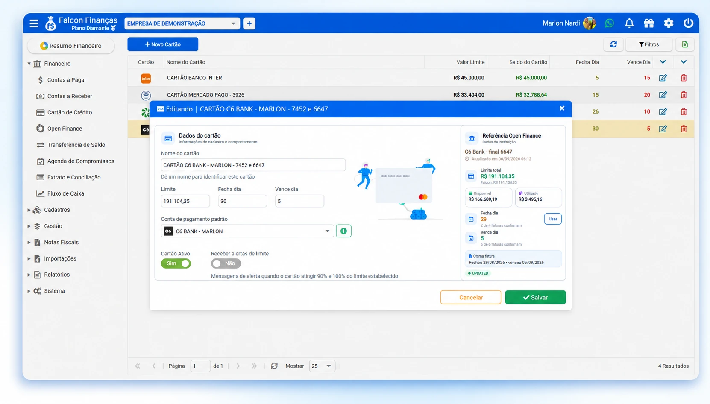Open Agenda de Compromissos
710x404 pixels.
81,161
